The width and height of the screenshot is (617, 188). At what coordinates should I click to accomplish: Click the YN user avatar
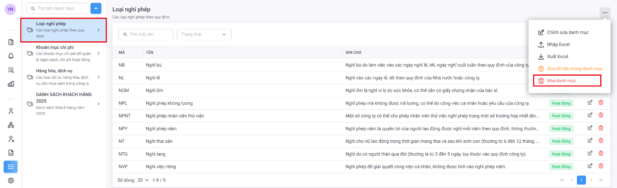pyautogui.click(x=10, y=9)
